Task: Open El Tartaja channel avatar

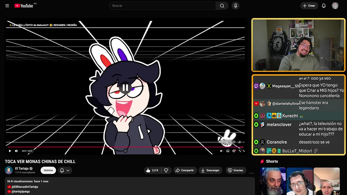Action: [9, 170]
